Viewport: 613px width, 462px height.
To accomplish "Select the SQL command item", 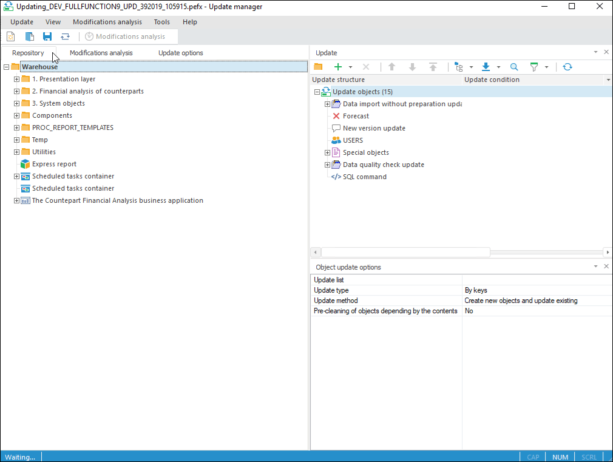I will coord(364,177).
